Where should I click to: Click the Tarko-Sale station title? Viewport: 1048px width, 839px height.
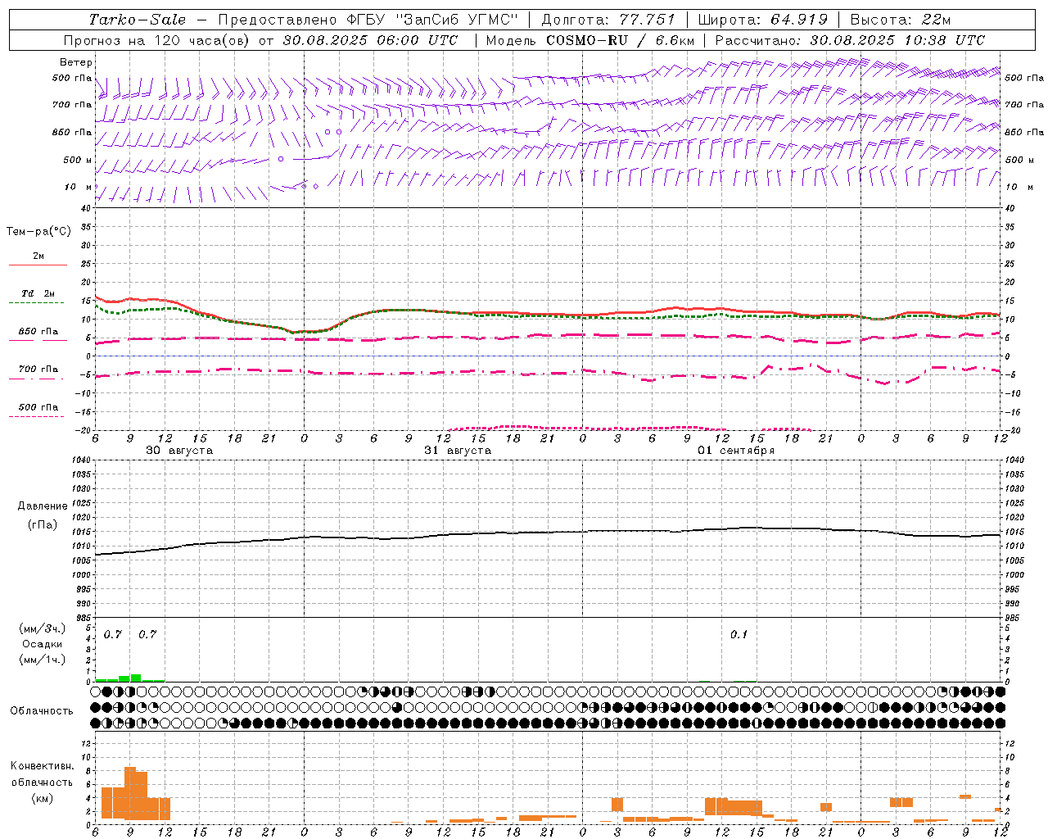pyautogui.click(x=138, y=20)
